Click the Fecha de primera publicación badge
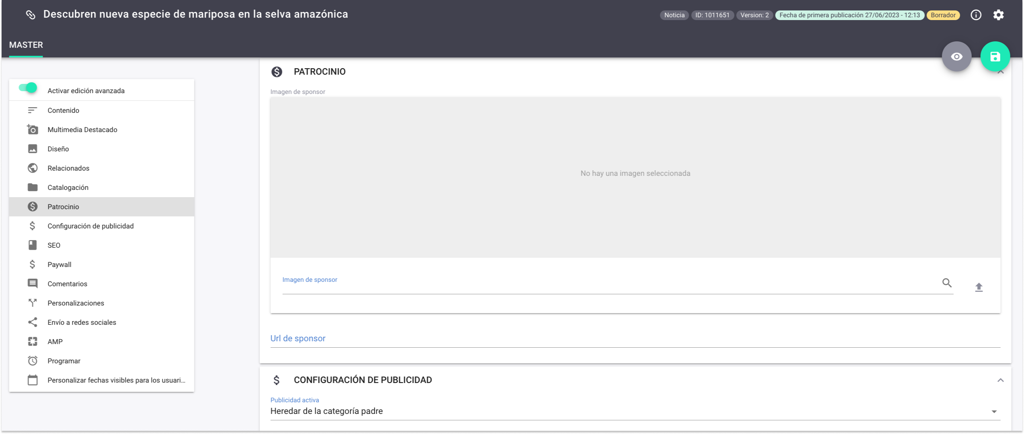 tap(850, 15)
